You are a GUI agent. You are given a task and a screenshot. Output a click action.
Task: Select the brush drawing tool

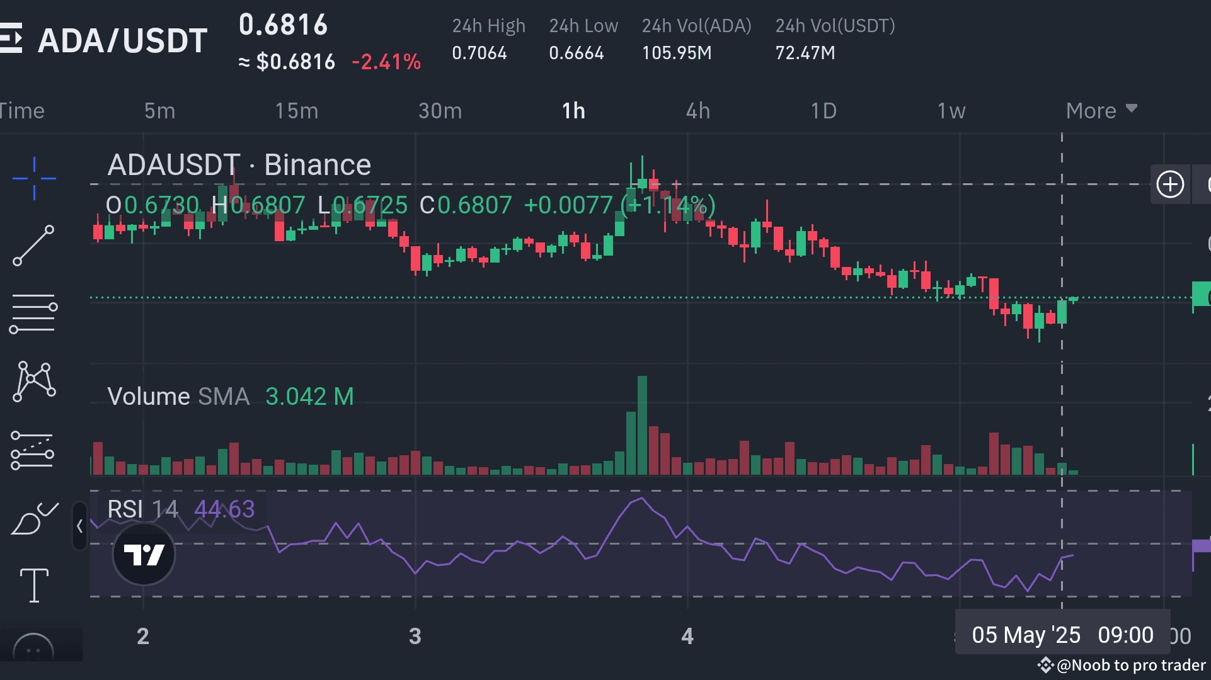pyautogui.click(x=34, y=519)
